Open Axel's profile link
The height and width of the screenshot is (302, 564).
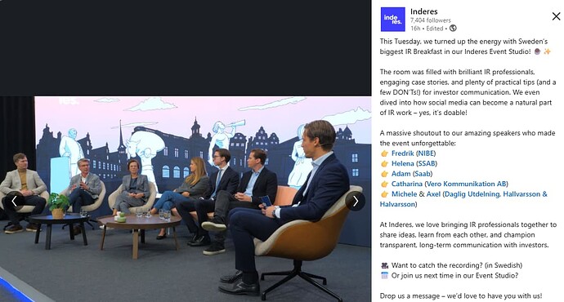point(433,194)
